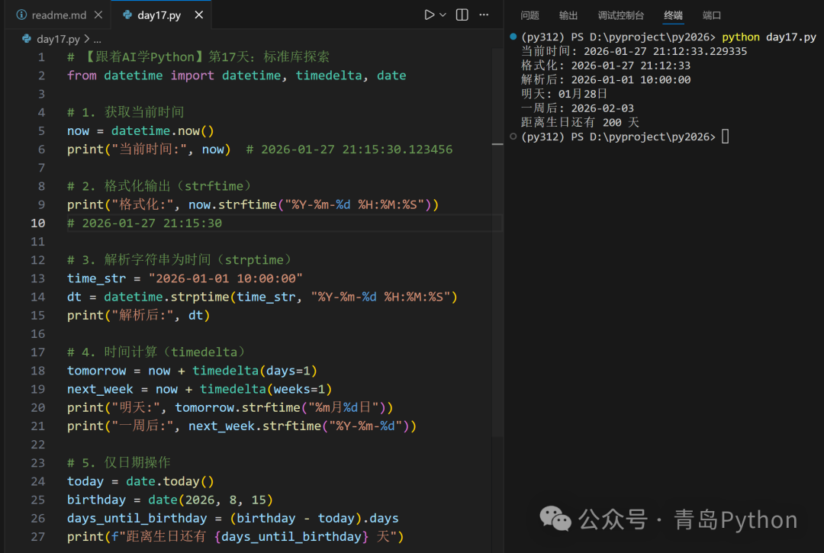Image resolution: width=824 pixels, height=553 pixels.
Task: Run the day17.py file with the play icon
Action: (x=430, y=13)
